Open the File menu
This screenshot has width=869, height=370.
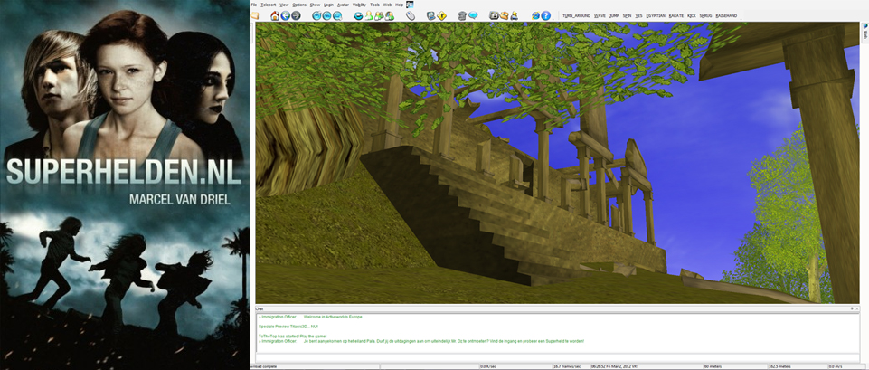(x=254, y=5)
